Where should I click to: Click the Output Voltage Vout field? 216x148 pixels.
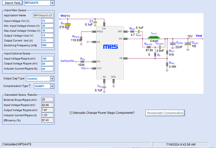point(47,35)
